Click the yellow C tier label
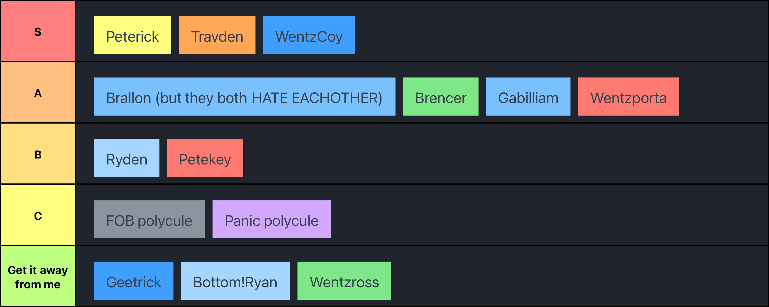 click(x=38, y=215)
